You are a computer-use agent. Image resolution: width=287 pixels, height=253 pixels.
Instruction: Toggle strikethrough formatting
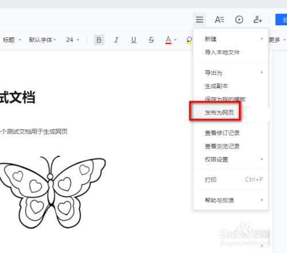(x=151, y=40)
